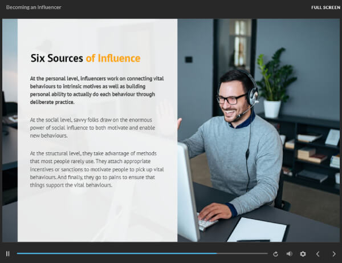342x263 pixels.
Task: Click the replay slide icon
Action: tap(275, 254)
